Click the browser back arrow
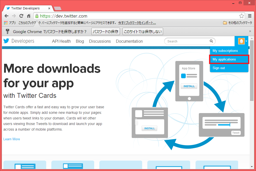Screen dimensions: 256x171 pos(6,16)
